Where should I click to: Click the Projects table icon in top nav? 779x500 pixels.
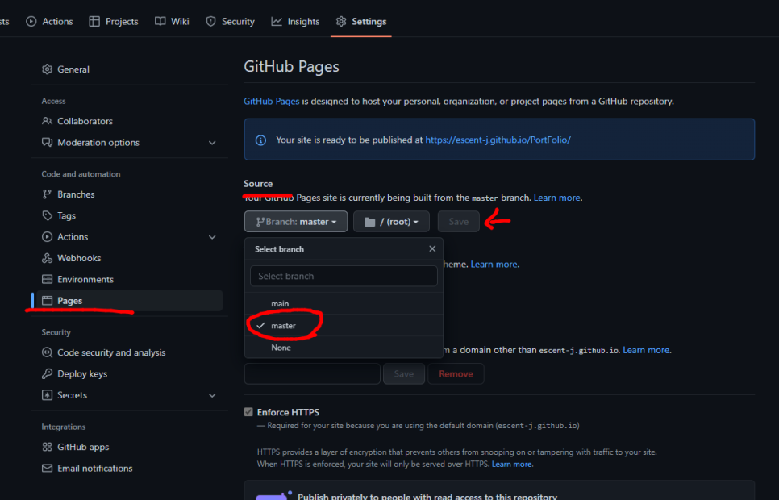coord(94,22)
